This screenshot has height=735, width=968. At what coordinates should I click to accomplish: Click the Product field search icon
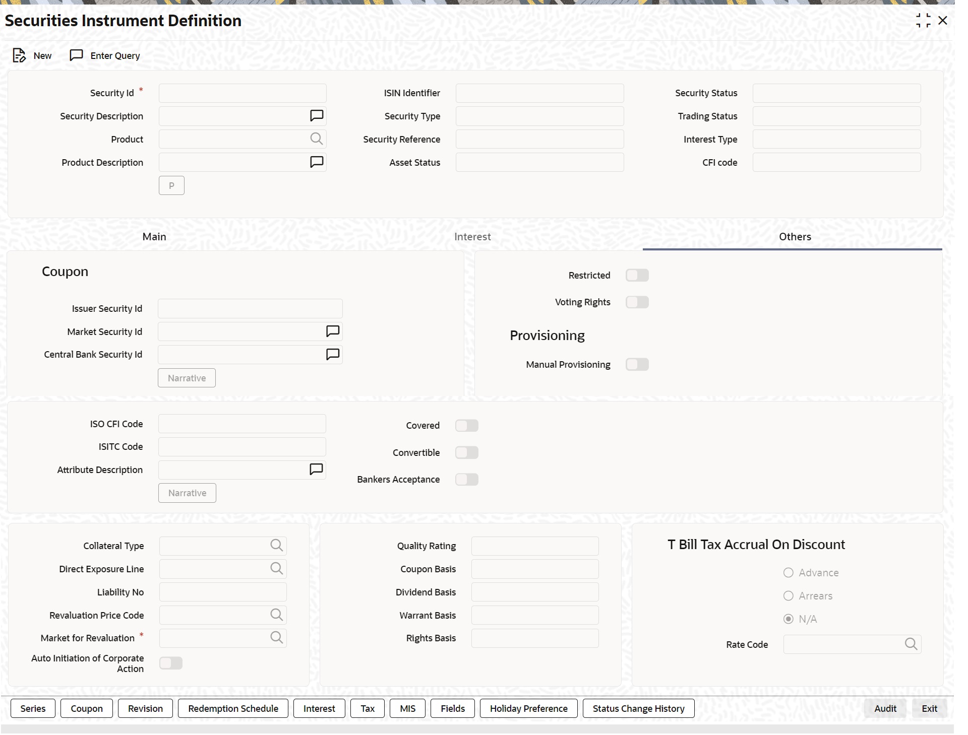pyautogui.click(x=316, y=139)
